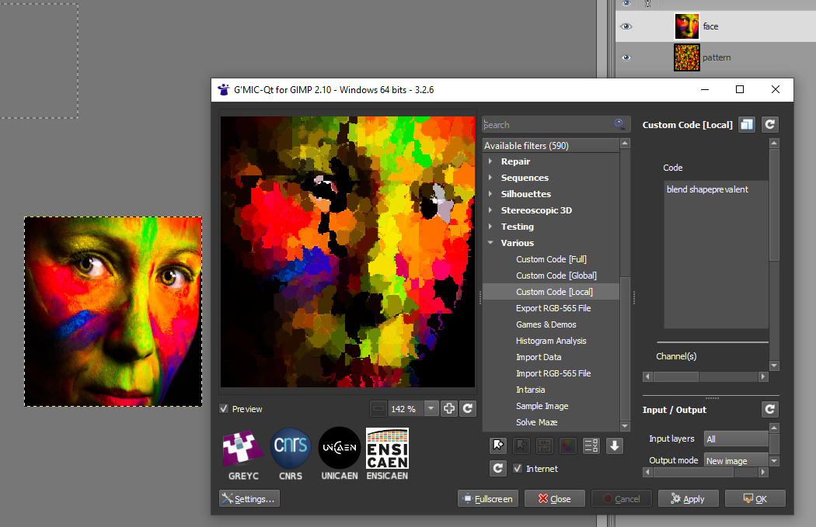The width and height of the screenshot is (816, 527).
Task: Open the Settings dialog
Action: (x=249, y=499)
